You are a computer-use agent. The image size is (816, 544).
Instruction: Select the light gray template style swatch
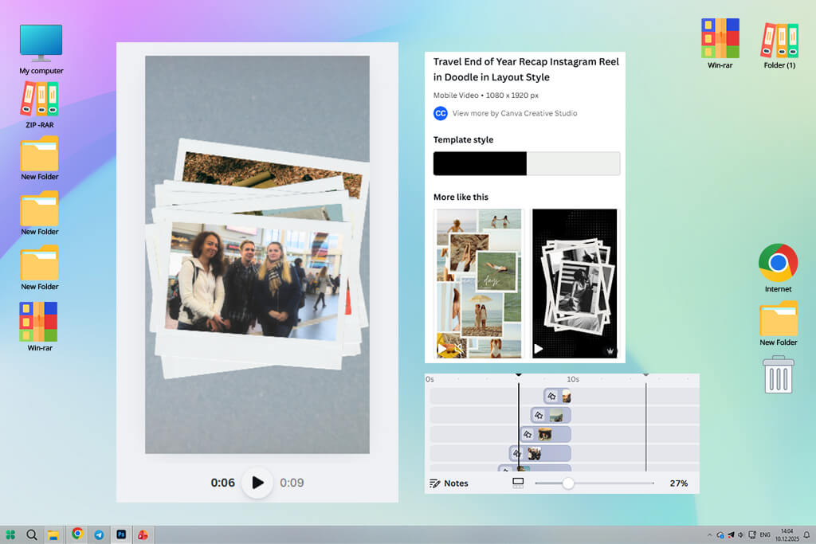(573, 163)
